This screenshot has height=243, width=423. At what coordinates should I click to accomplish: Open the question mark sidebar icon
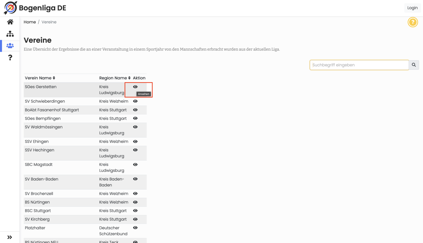tap(10, 57)
